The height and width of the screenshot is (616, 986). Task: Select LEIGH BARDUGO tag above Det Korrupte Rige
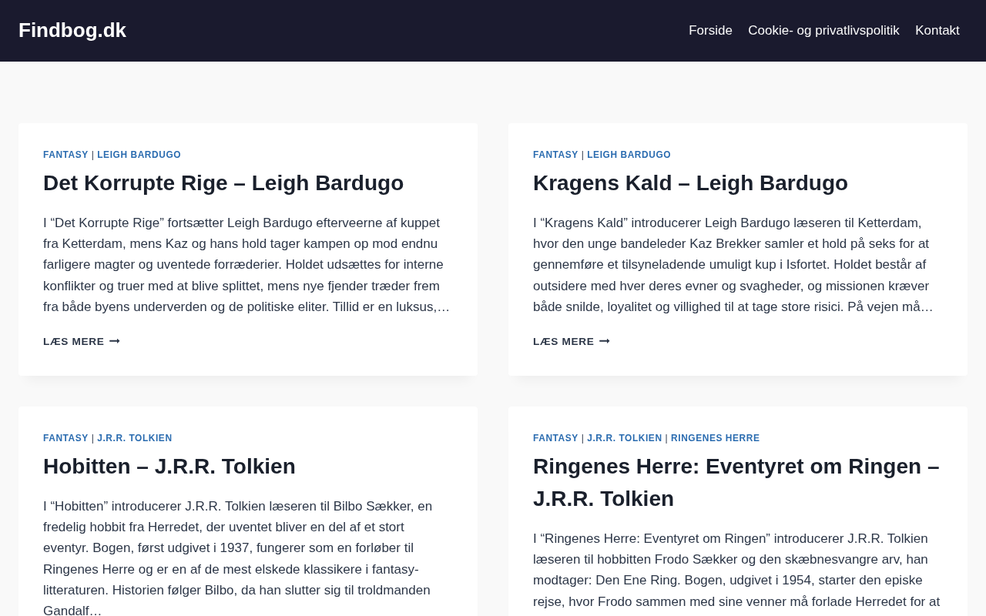[139, 155]
